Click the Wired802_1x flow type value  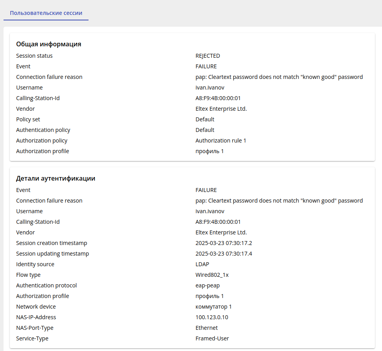[212, 275]
